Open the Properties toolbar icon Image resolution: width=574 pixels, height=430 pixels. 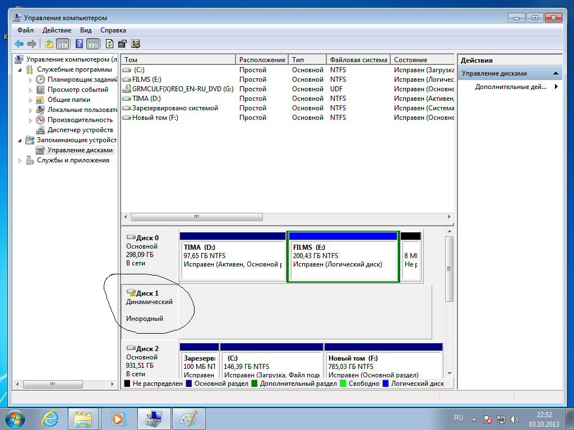[122, 44]
